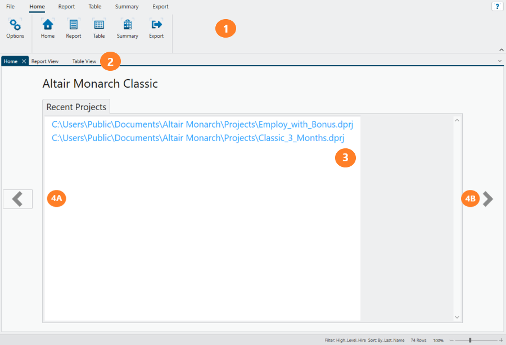Click scroll down arrow in Recent Projects
506x345 pixels.
[457, 317]
